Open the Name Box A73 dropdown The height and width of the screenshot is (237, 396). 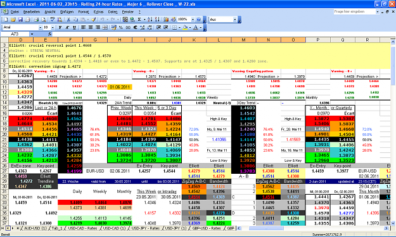[x=32, y=34]
